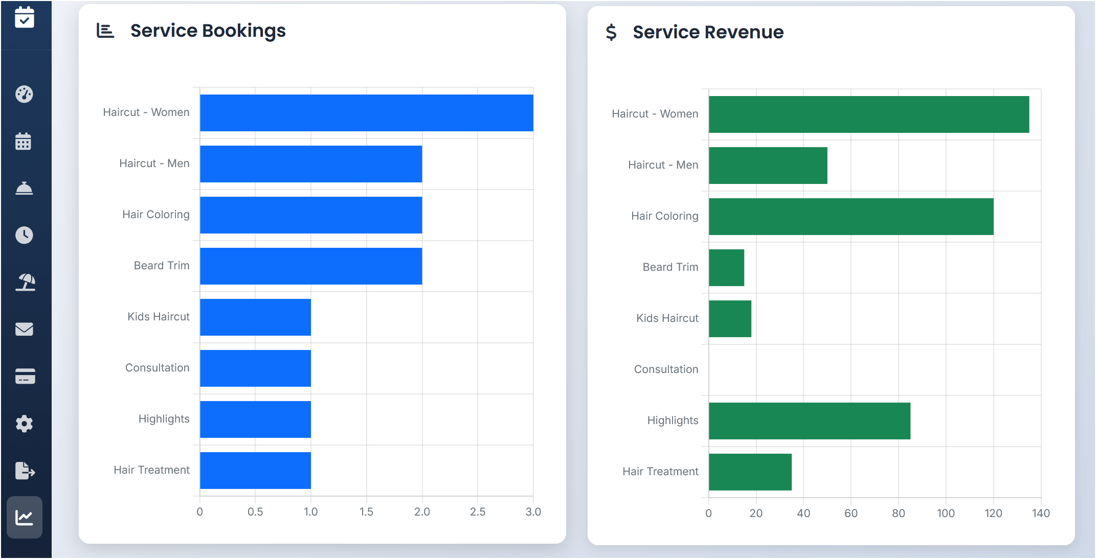Click the Hair Coloring bookings bar
This screenshot has width=1096, height=559.
tap(311, 215)
